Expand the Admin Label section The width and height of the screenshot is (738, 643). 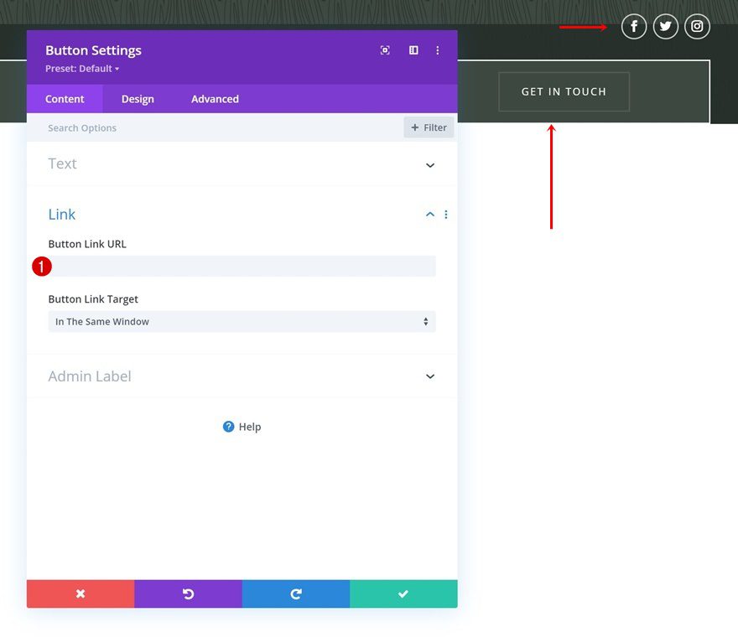coord(429,376)
